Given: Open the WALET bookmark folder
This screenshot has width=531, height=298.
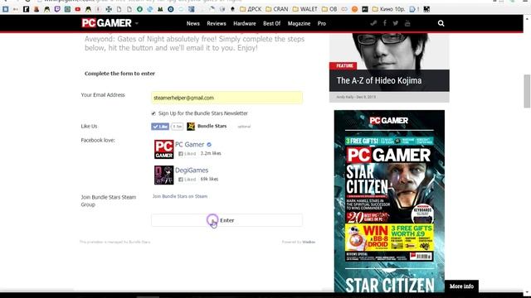Looking at the screenshot, I should click(x=304, y=9).
